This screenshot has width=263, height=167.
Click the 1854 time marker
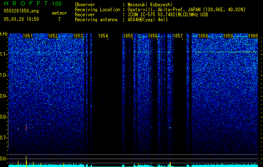point(103,36)
